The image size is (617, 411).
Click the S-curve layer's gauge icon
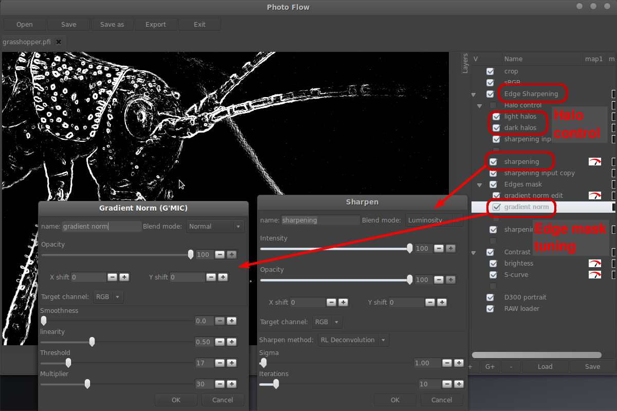(595, 274)
